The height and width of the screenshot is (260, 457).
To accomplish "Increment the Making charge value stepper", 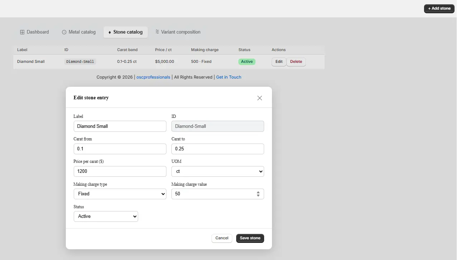I will pos(258,192).
